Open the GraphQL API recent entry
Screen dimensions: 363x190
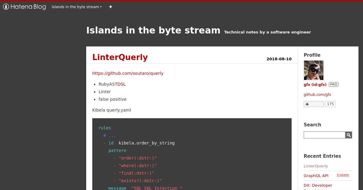point(316,176)
